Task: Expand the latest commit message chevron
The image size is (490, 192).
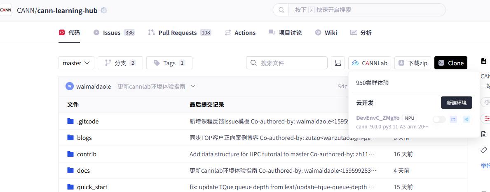Action: tap(193, 86)
